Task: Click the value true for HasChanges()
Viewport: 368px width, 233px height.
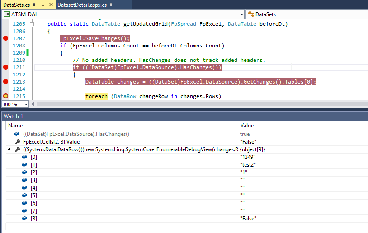Action: [x=245, y=134]
